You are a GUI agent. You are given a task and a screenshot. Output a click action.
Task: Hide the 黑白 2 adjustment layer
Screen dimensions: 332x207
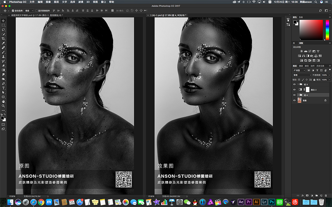(294, 90)
